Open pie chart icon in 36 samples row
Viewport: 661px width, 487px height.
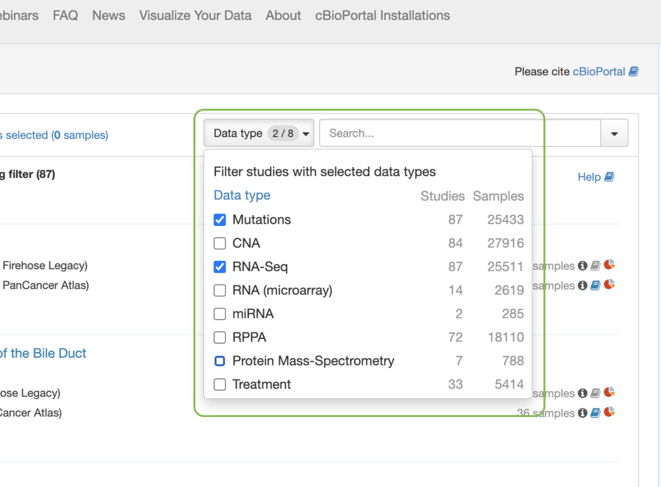click(609, 412)
